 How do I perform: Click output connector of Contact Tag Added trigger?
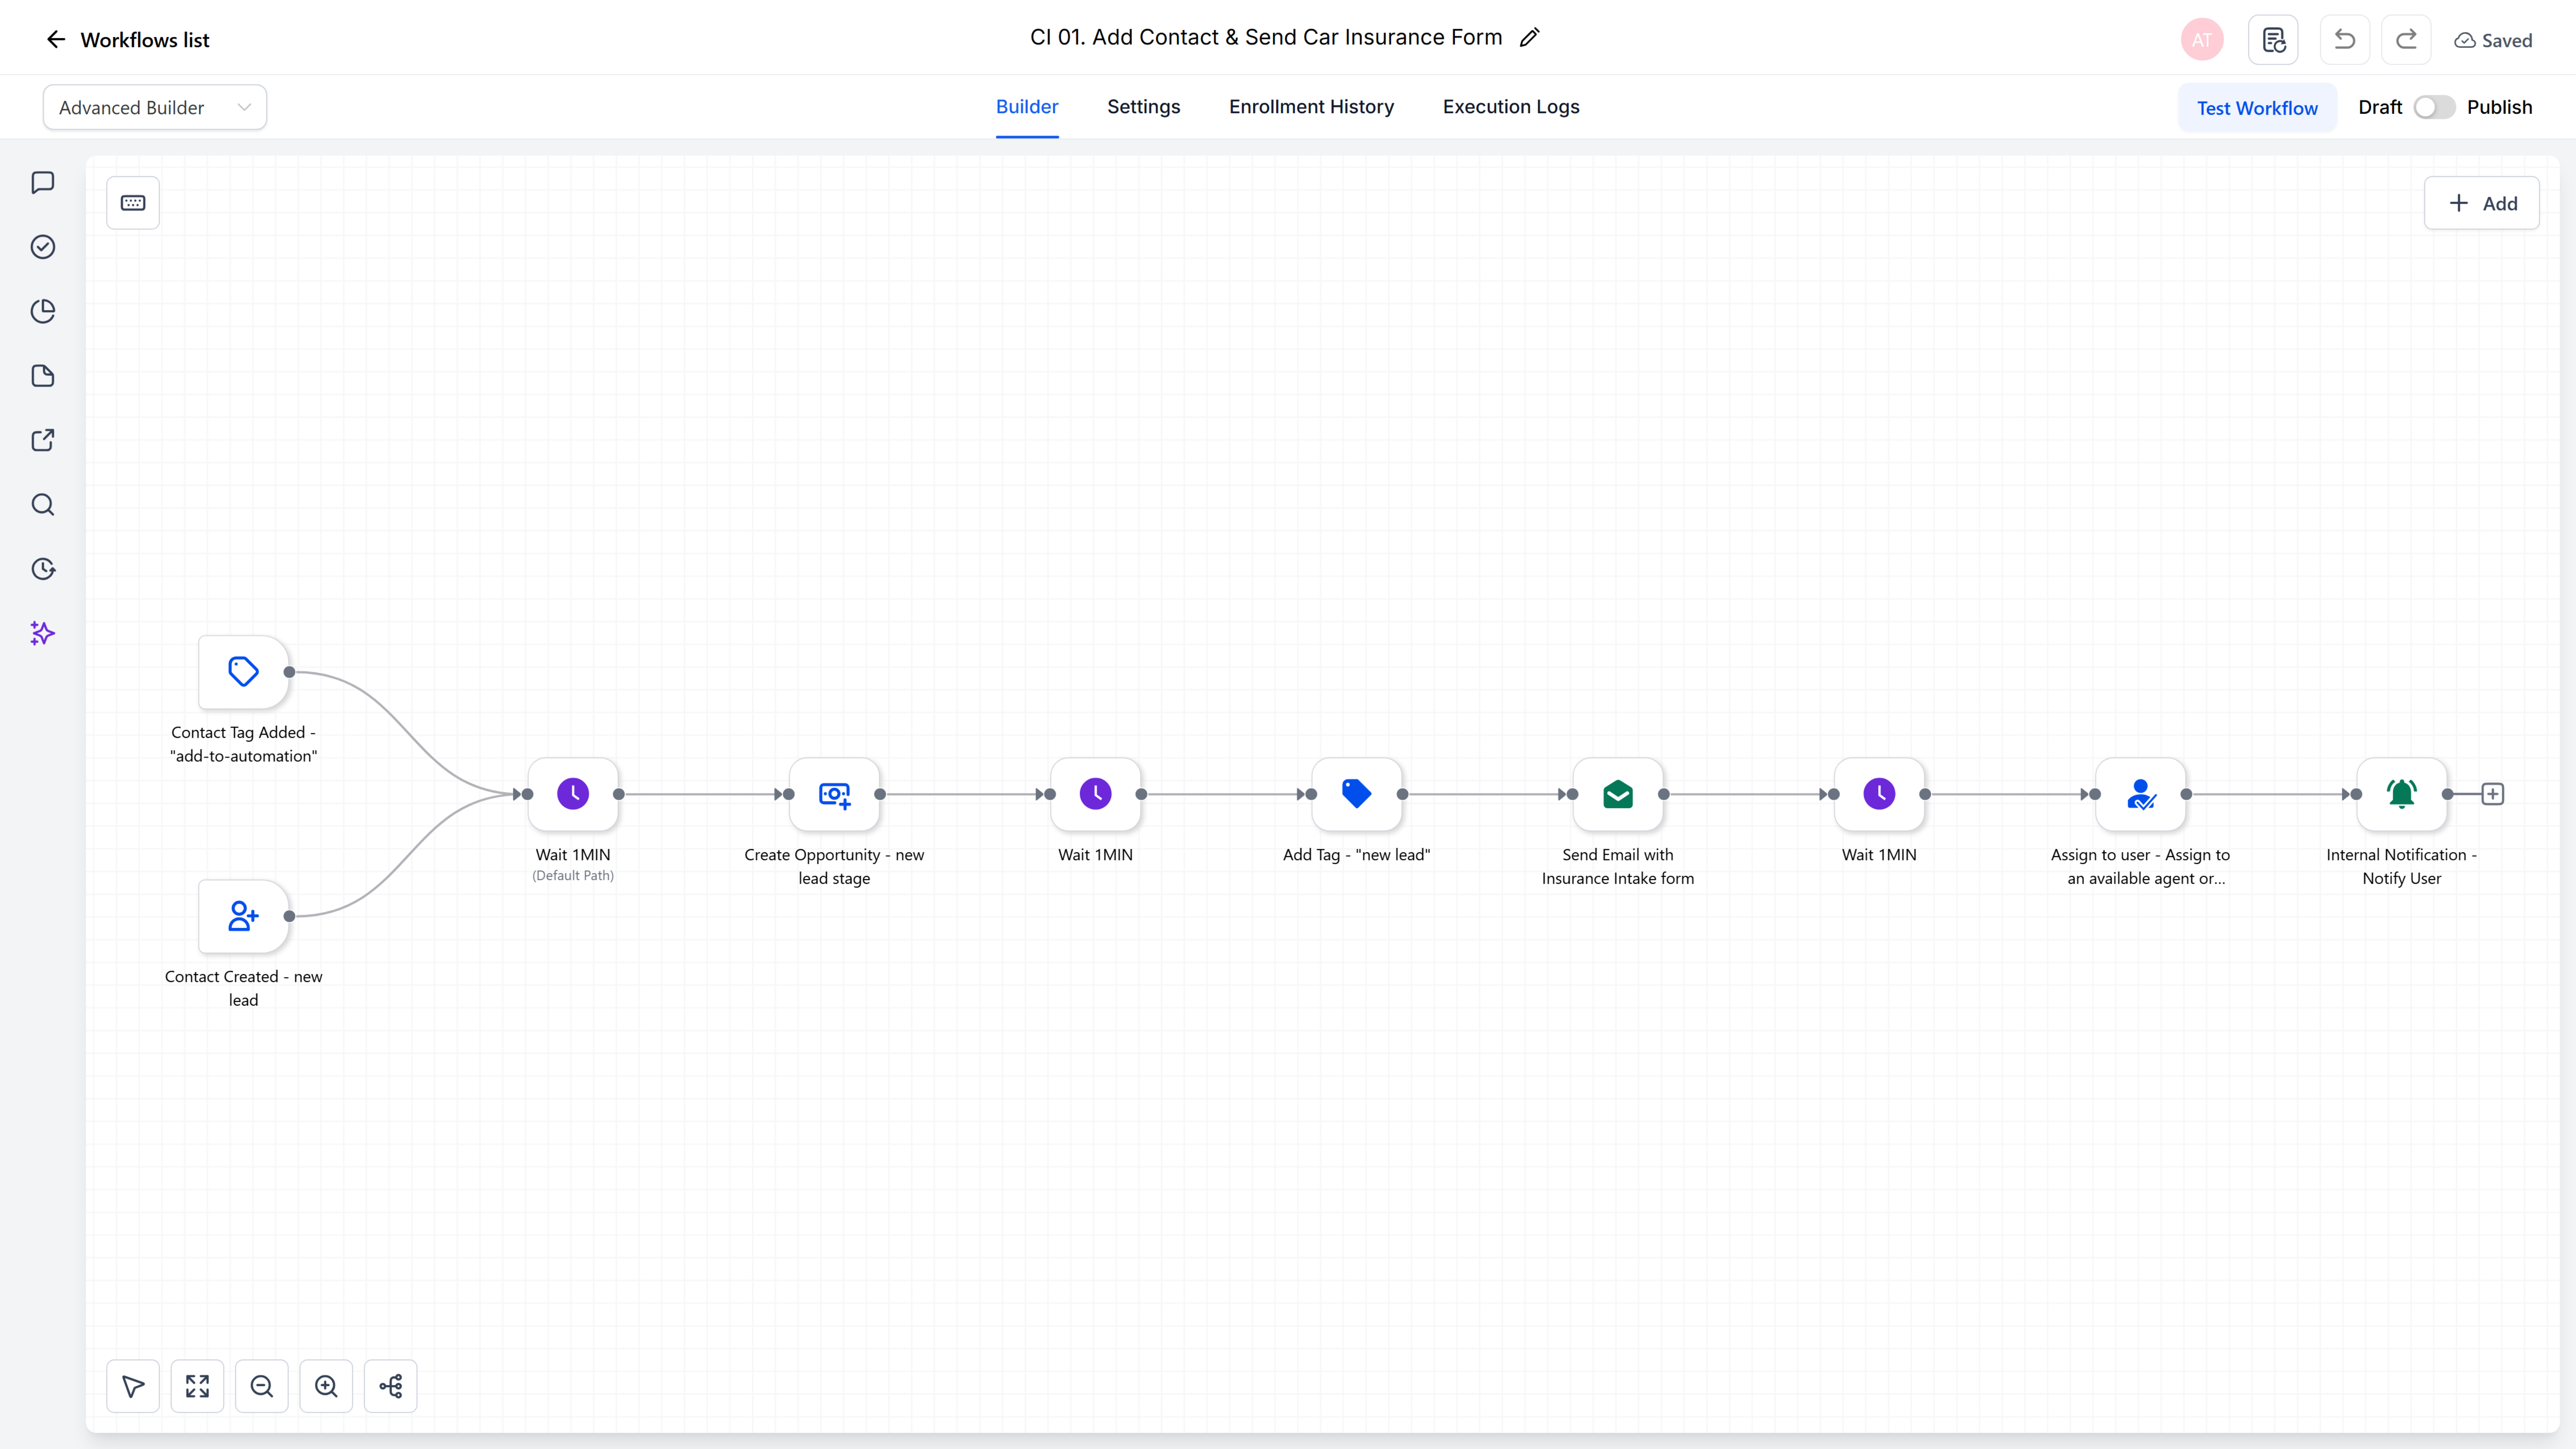tap(289, 672)
